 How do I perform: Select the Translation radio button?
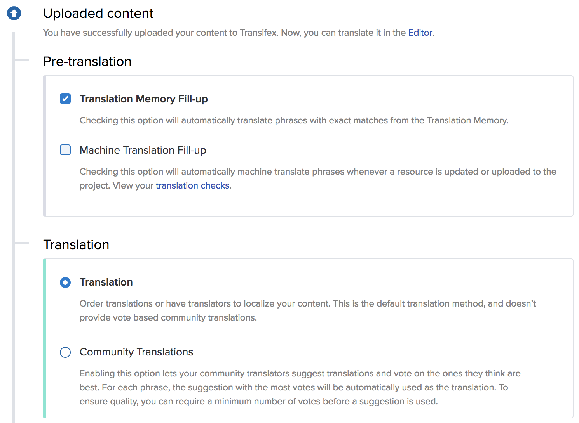click(x=65, y=283)
